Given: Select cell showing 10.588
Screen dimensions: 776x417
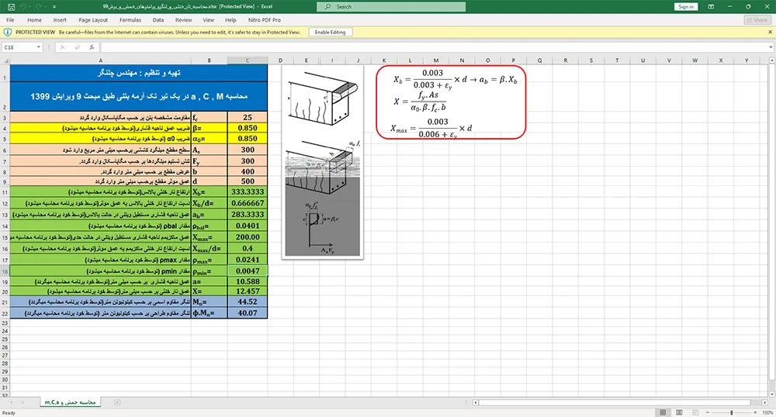Looking at the screenshot, I should 248,281.
